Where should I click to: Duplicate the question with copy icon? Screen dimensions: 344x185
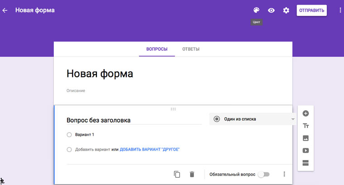click(x=177, y=174)
